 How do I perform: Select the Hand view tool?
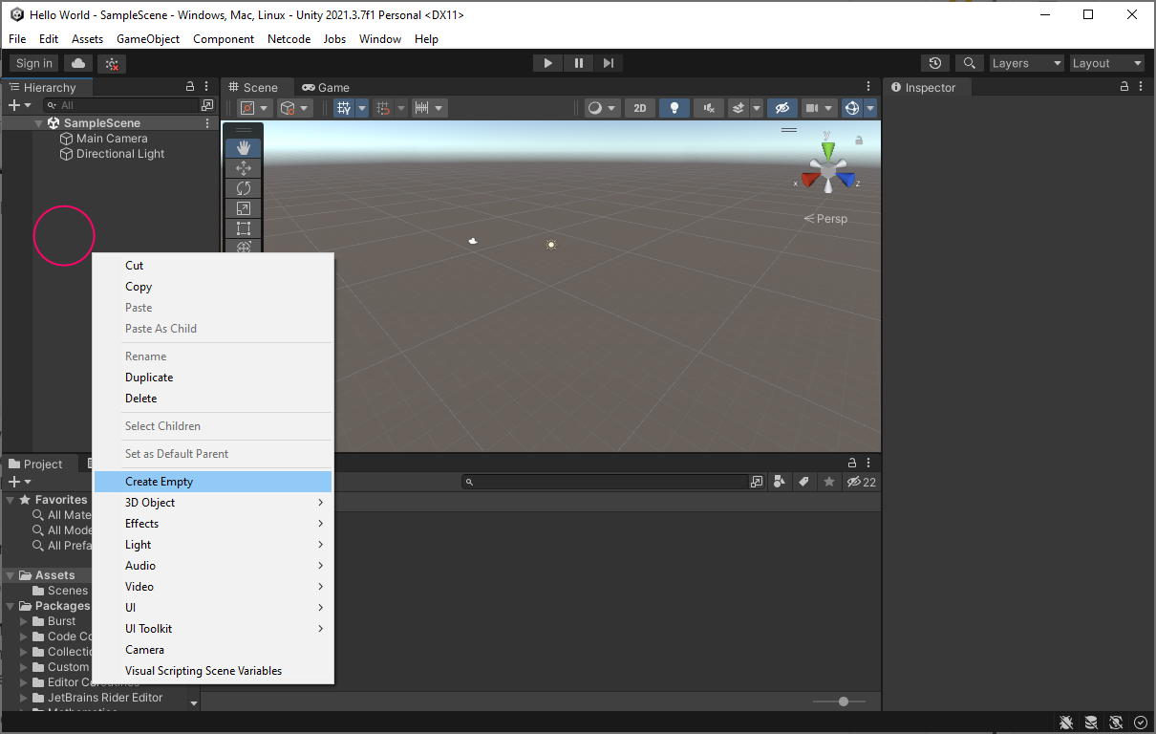(243, 147)
